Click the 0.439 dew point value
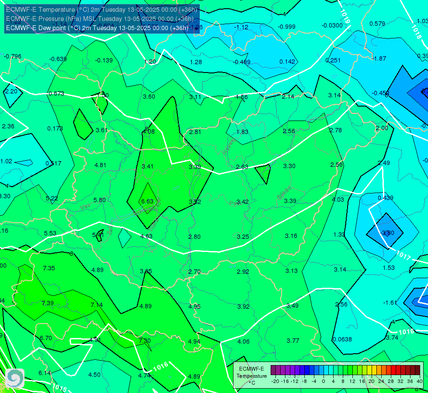This screenshot has width=428, height=393. 386,198
